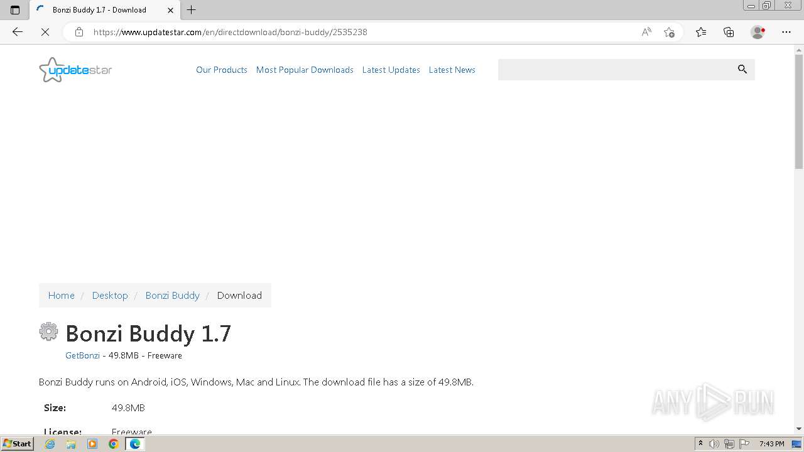Click the page vertical scrollbar thumb
Screen dimensions: 804x452
(799, 111)
